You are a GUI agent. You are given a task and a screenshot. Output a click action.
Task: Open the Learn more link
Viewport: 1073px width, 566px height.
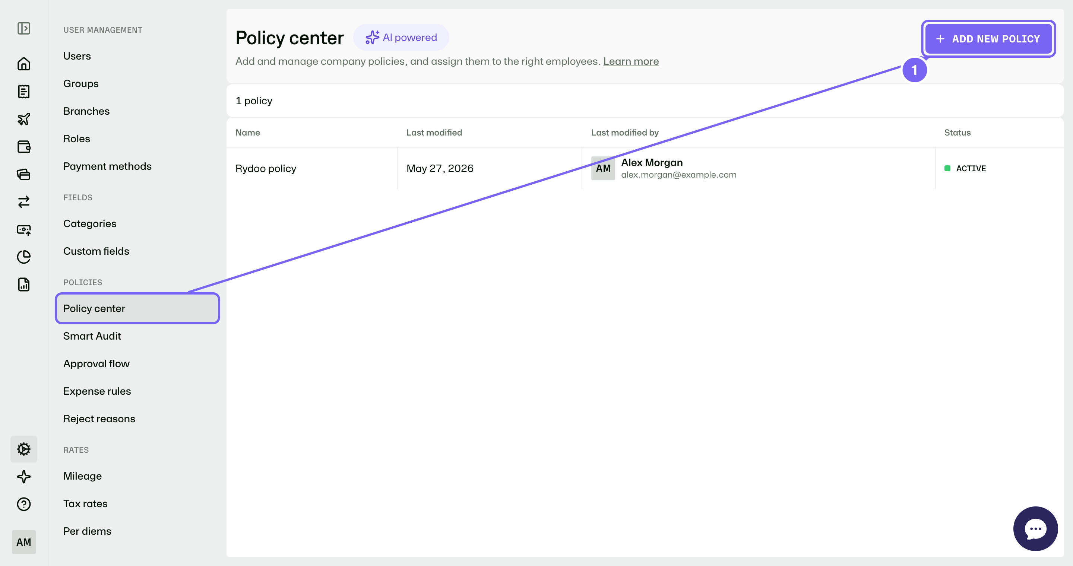click(631, 61)
